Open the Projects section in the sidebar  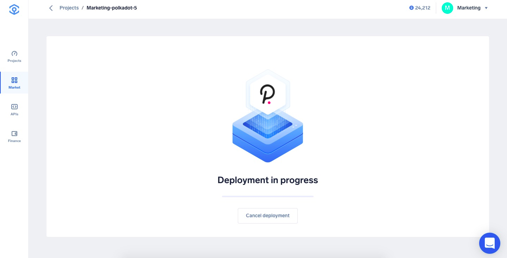(14, 56)
